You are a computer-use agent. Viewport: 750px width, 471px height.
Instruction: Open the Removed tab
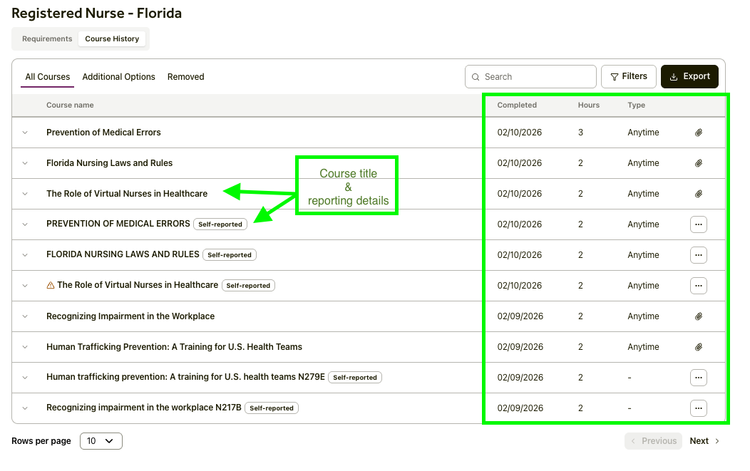185,77
